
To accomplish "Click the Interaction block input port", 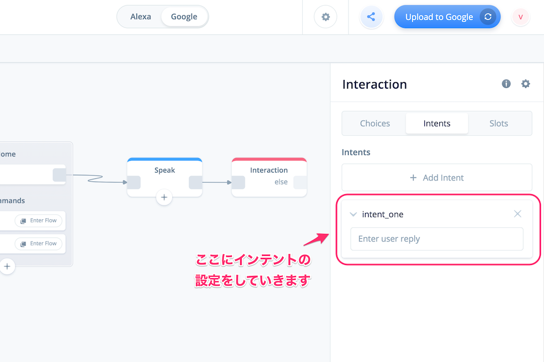I will 239,183.
